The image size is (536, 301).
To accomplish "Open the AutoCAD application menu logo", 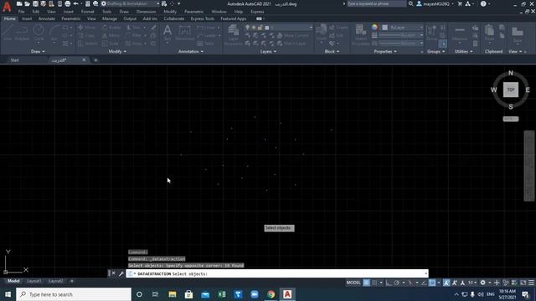I will 7,7.
